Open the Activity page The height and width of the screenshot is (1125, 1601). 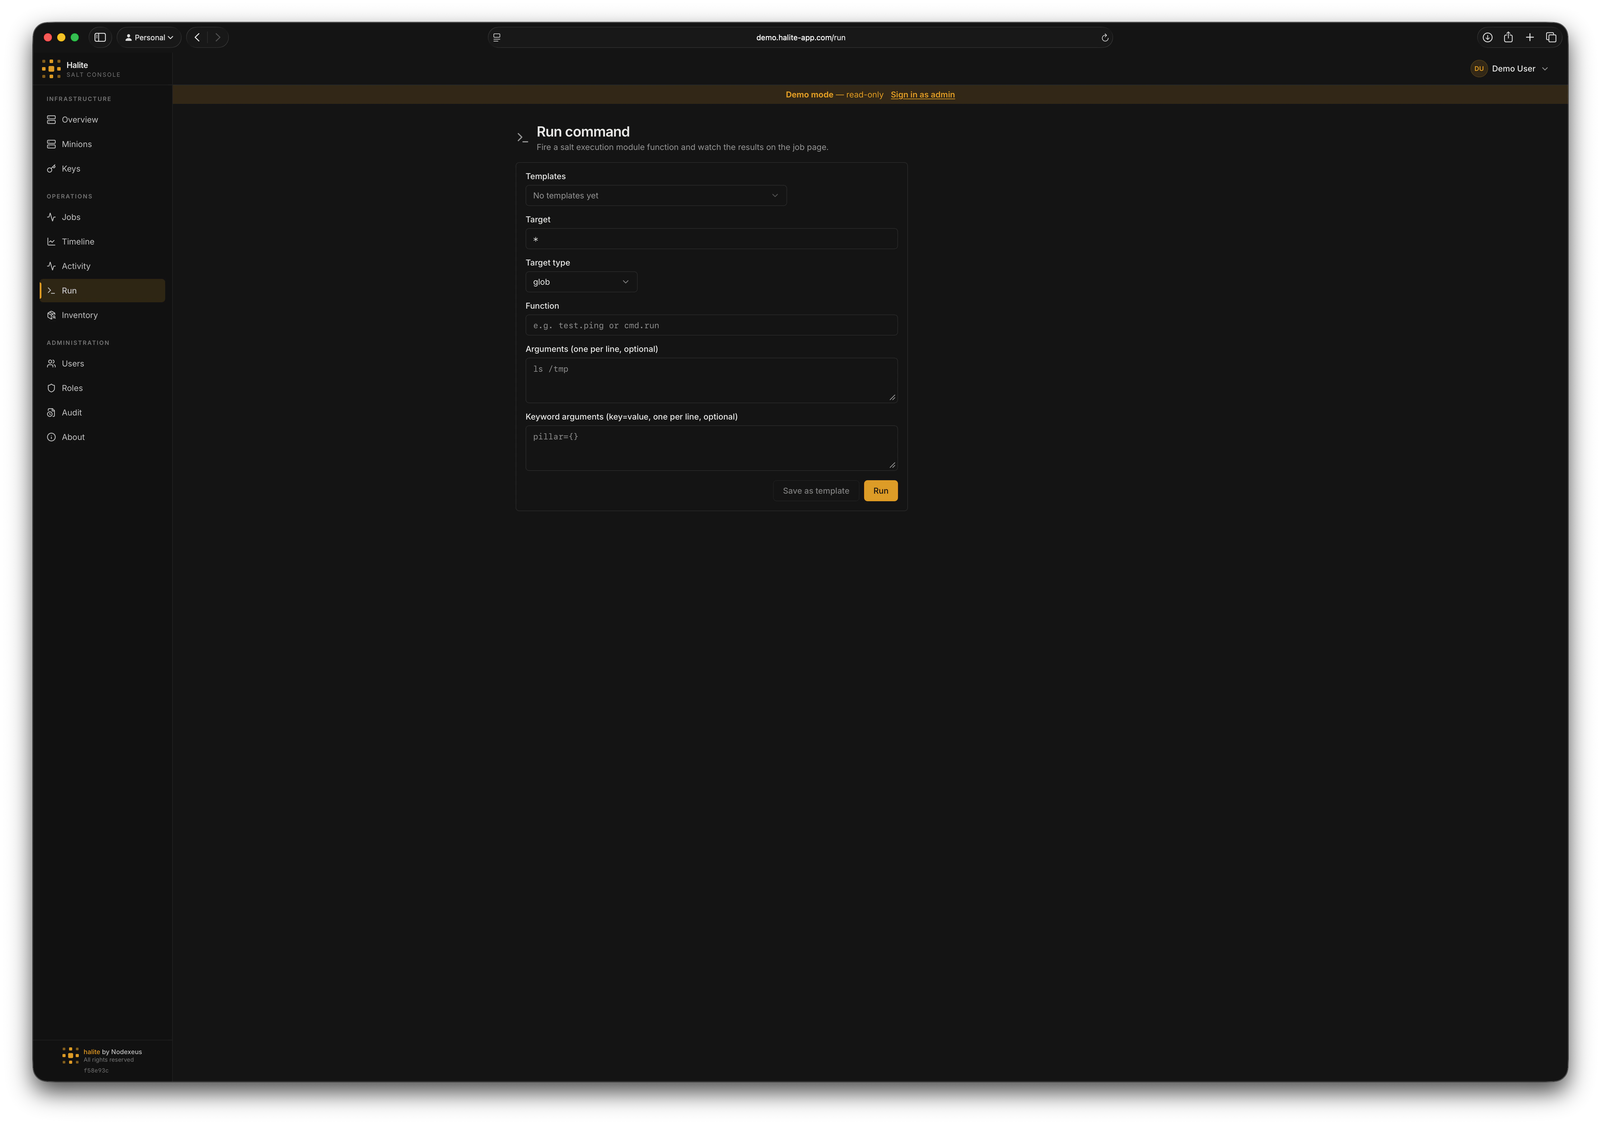pos(102,266)
